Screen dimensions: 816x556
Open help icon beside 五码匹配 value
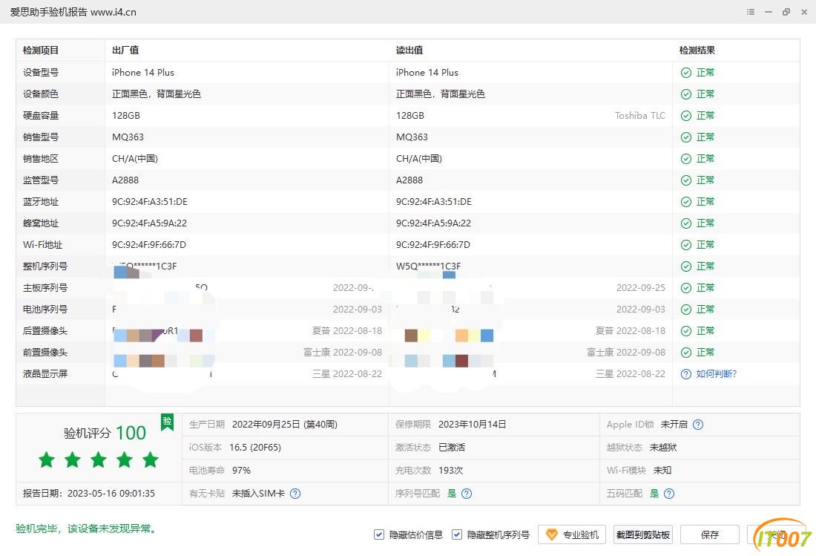pyautogui.click(x=669, y=494)
